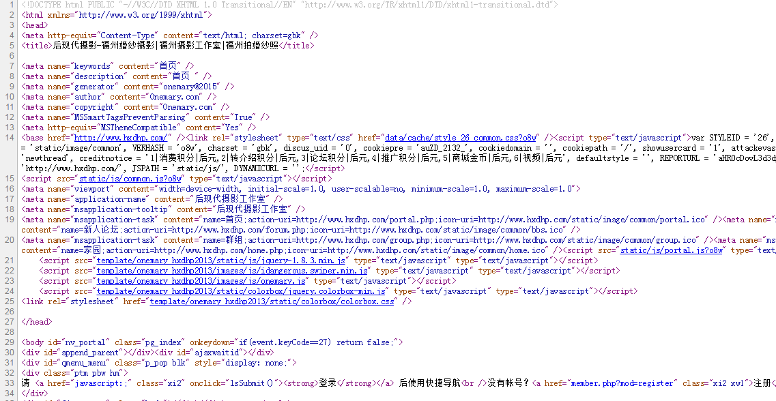Click line number 14 in the gutter
This screenshot has height=401, width=776.
[10, 138]
